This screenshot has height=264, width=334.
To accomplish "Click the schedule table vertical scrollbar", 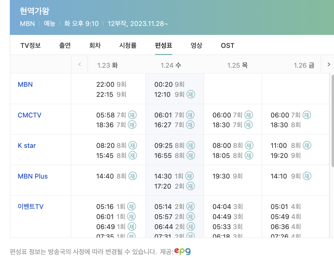I will pos(332,121).
